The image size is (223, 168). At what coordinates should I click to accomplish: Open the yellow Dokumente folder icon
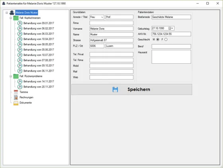click(x=16, y=103)
